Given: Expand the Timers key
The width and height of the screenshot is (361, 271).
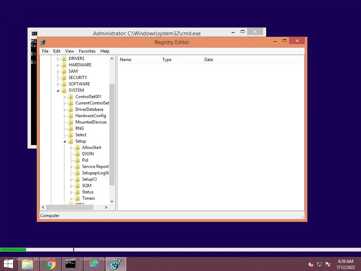Looking at the screenshot, I should click(71, 199).
